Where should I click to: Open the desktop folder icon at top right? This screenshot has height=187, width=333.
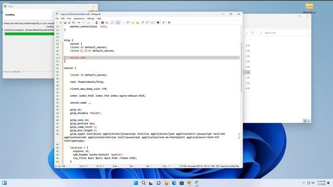point(310,6)
